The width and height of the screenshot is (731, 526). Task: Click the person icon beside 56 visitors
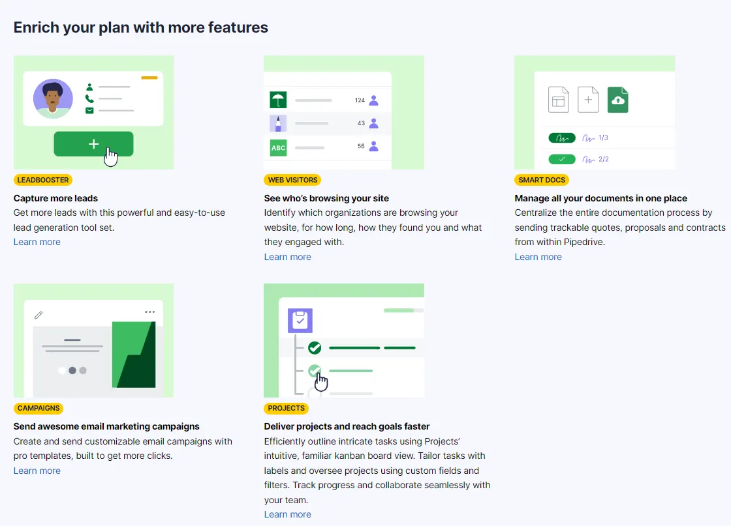(x=374, y=146)
